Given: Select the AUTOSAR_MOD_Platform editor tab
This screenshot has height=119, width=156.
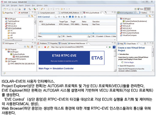Looking at the screenshot, I should [x=70, y=13].
